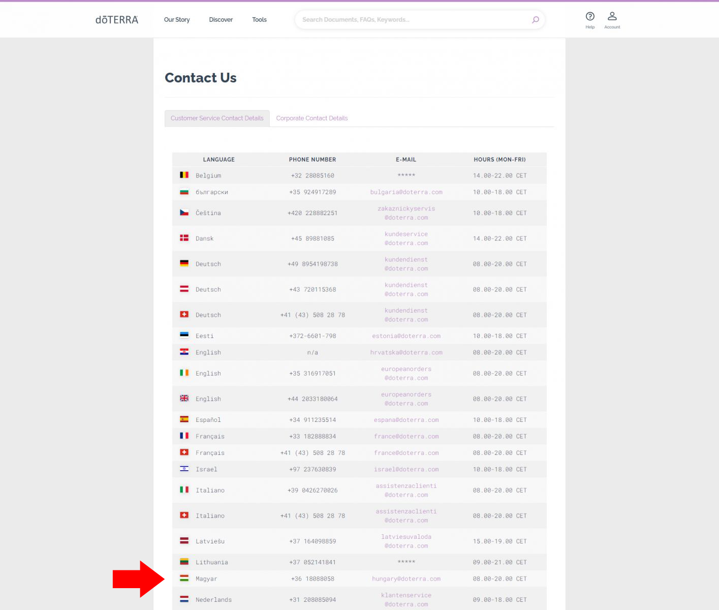Viewport: 719px width, 610px height.
Task: Click the Italian flag in +39 row
Action: coord(184,490)
